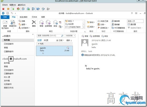Open the Send/Receive (发送/接收) tab
The height and width of the screenshot is (107, 147).
pyautogui.click(x=23, y=17)
